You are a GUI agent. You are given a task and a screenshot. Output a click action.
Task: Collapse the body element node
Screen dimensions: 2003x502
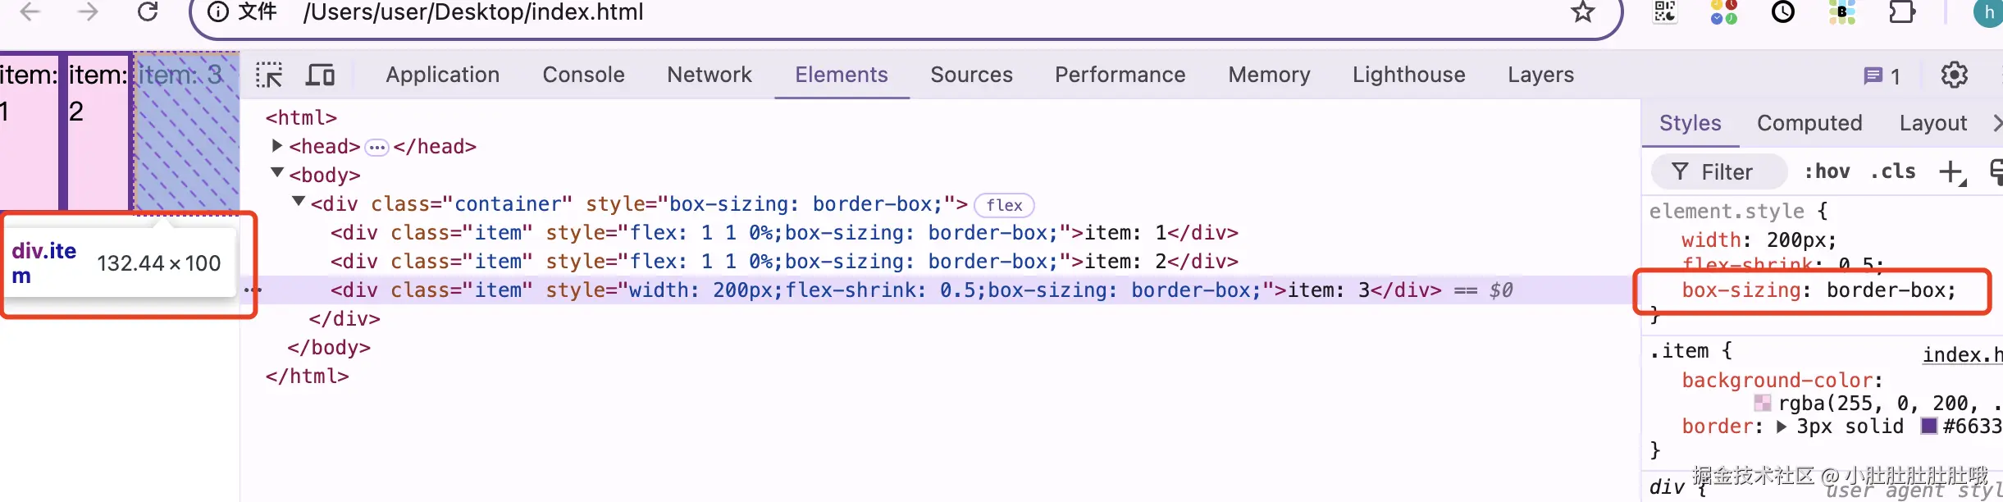click(x=277, y=174)
